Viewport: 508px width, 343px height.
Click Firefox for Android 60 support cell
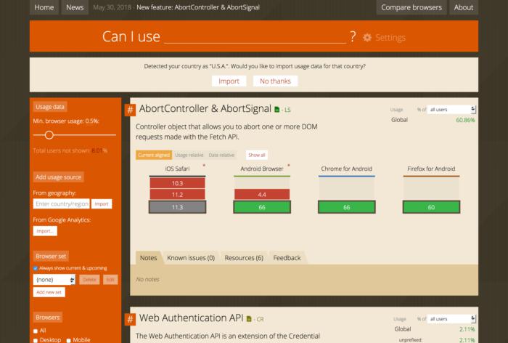[431, 207]
